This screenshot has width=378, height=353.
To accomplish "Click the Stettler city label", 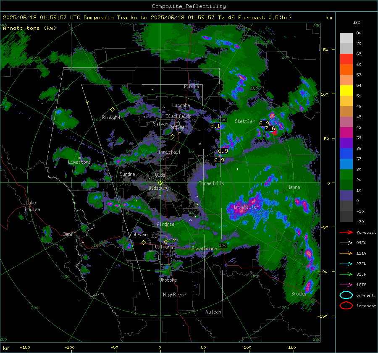I will (245, 121).
